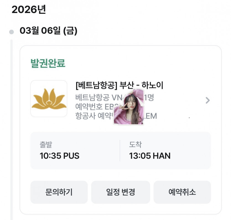The width and height of the screenshot is (231, 220).
Task: Open the [베트남항공] 부산 - 하노이 title
Action: [x=119, y=85]
